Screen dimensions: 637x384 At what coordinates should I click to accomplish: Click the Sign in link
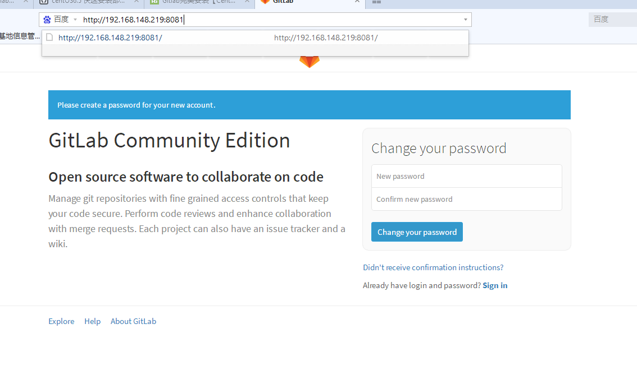tap(495, 285)
